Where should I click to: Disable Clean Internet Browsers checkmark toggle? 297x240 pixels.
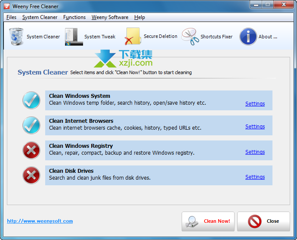point(31,125)
